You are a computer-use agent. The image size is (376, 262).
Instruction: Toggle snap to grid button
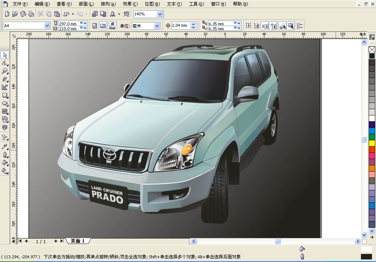point(248,26)
